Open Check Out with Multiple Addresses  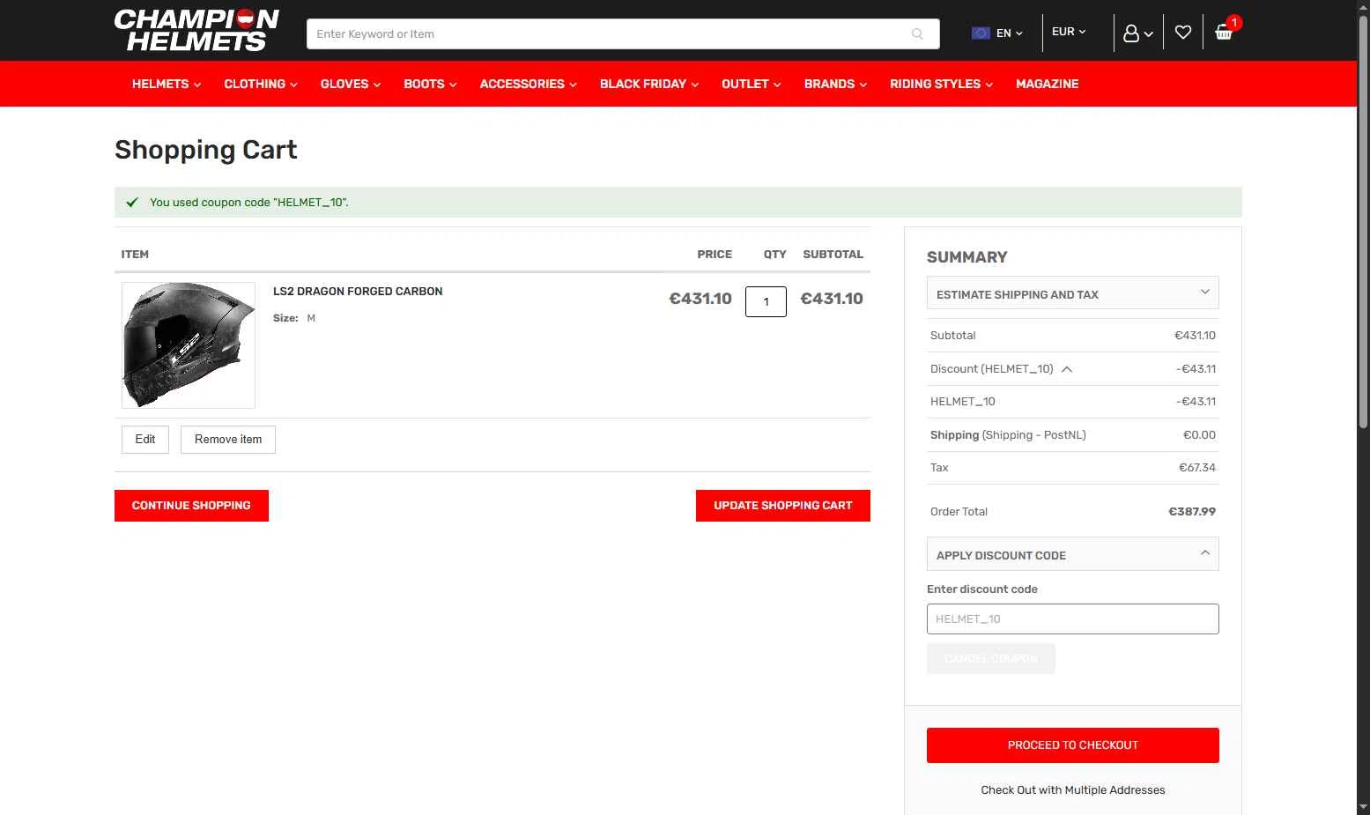pyautogui.click(x=1073, y=790)
